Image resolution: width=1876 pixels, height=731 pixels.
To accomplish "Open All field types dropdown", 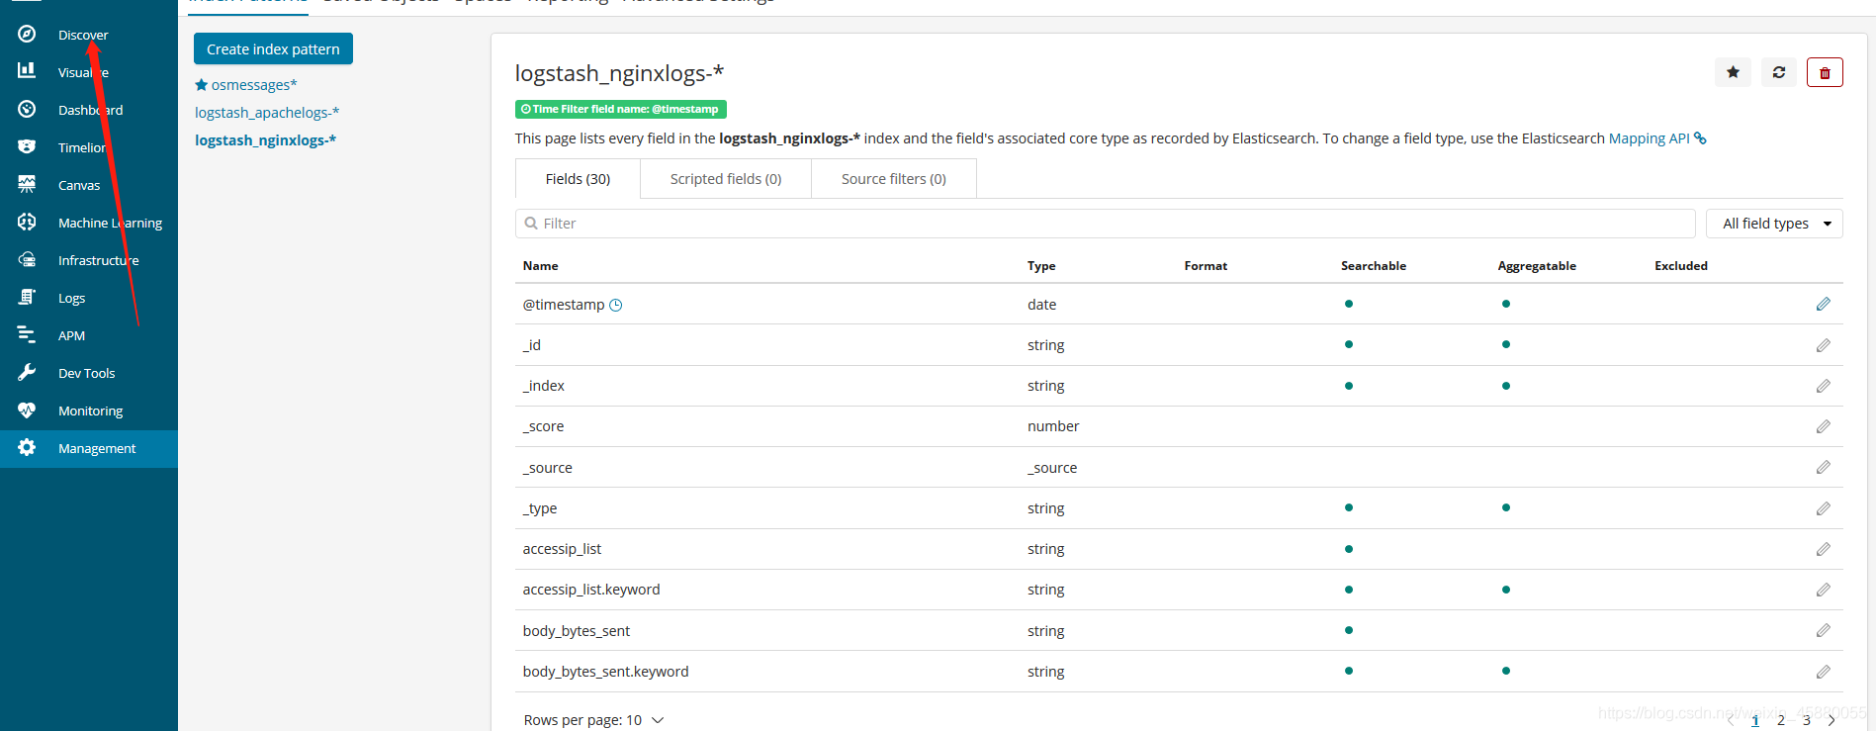I will (x=1774, y=224).
